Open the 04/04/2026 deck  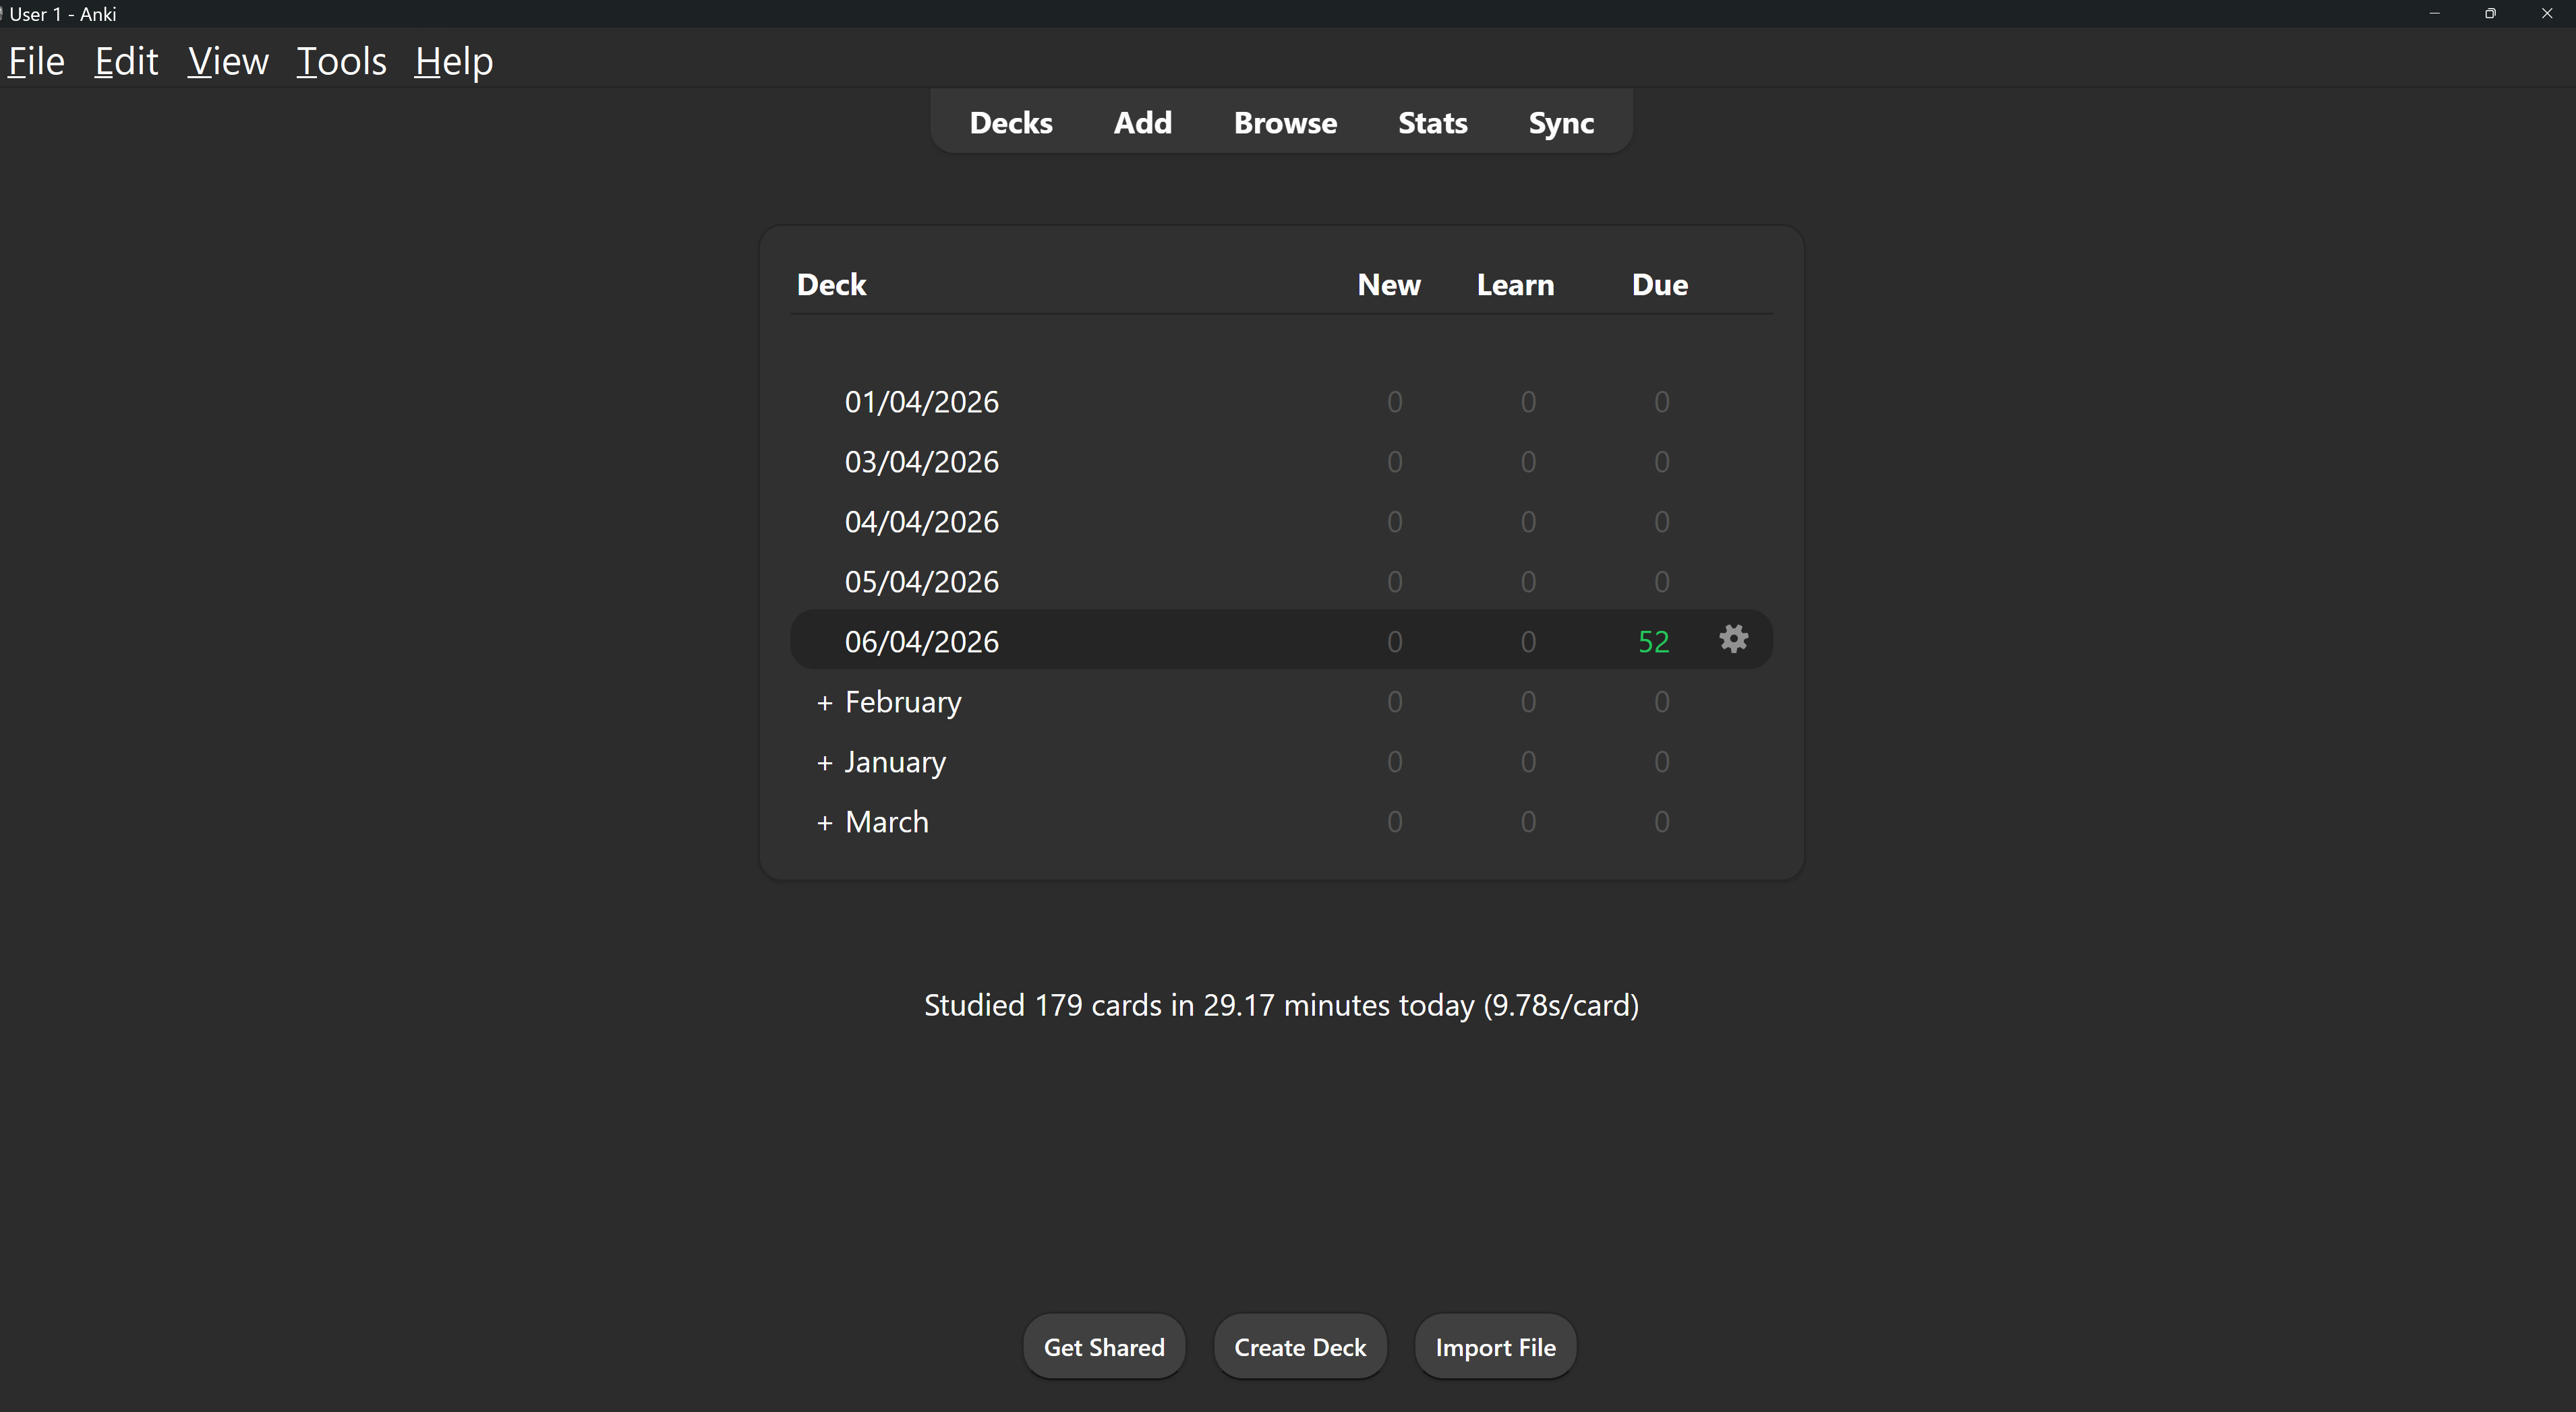point(921,522)
